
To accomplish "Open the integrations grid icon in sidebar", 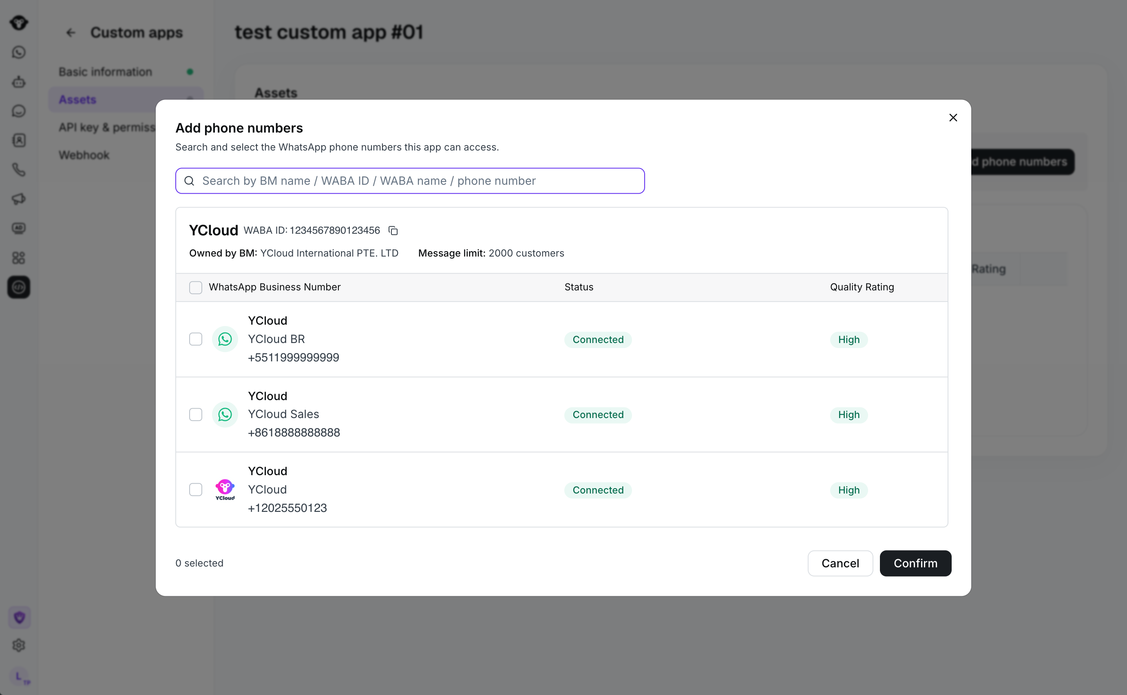I will pos(19,257).
